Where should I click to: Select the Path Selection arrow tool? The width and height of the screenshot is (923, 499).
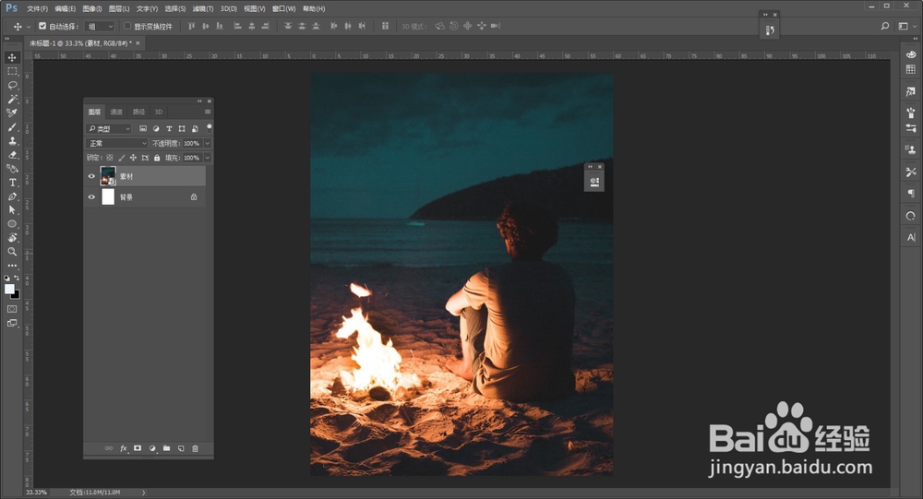[12, 210]
